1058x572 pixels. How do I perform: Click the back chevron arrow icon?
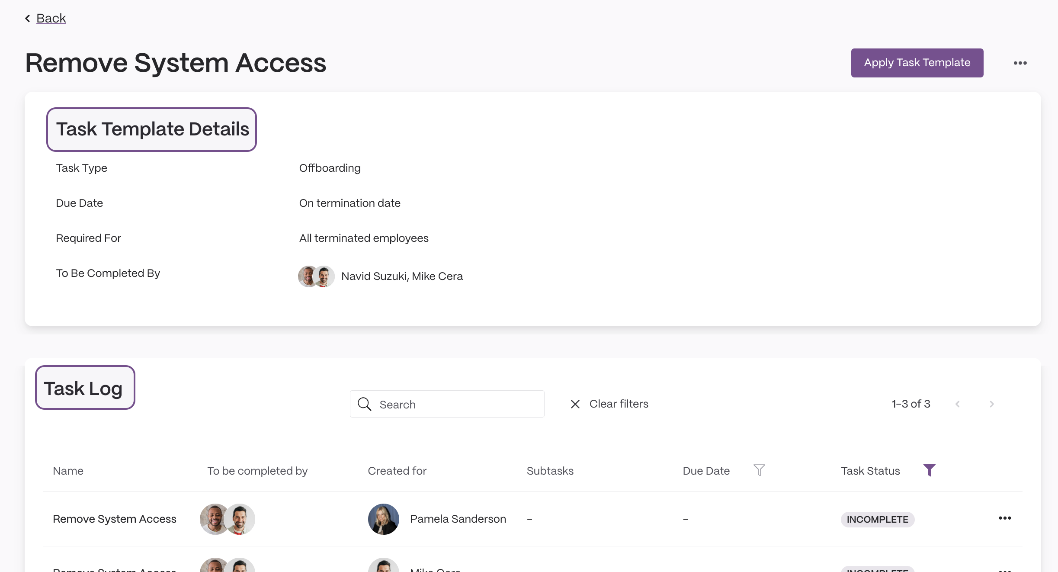[28, 18]
